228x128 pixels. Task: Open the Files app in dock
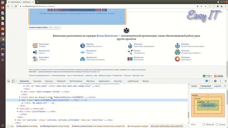click(2, 2)
